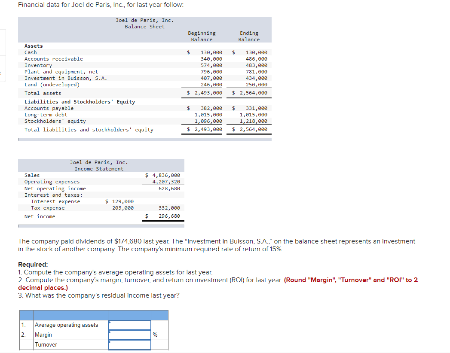Click the blue marker in Average operating assets cell
The height and width of the screenshot is (353, 450).
109,323
